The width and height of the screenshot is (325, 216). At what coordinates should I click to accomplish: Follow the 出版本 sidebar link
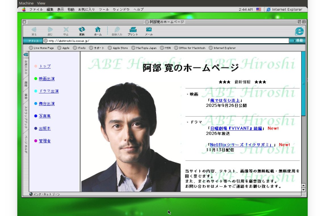coord(45,129)
